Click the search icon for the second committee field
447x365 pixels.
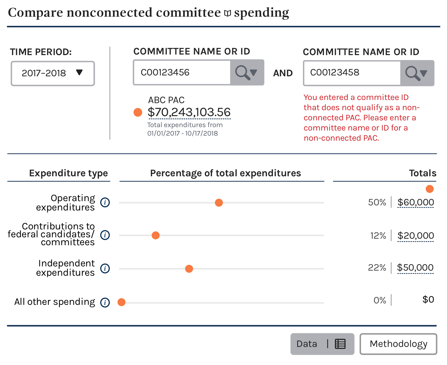pyautogui.click(x=413, y=73)
